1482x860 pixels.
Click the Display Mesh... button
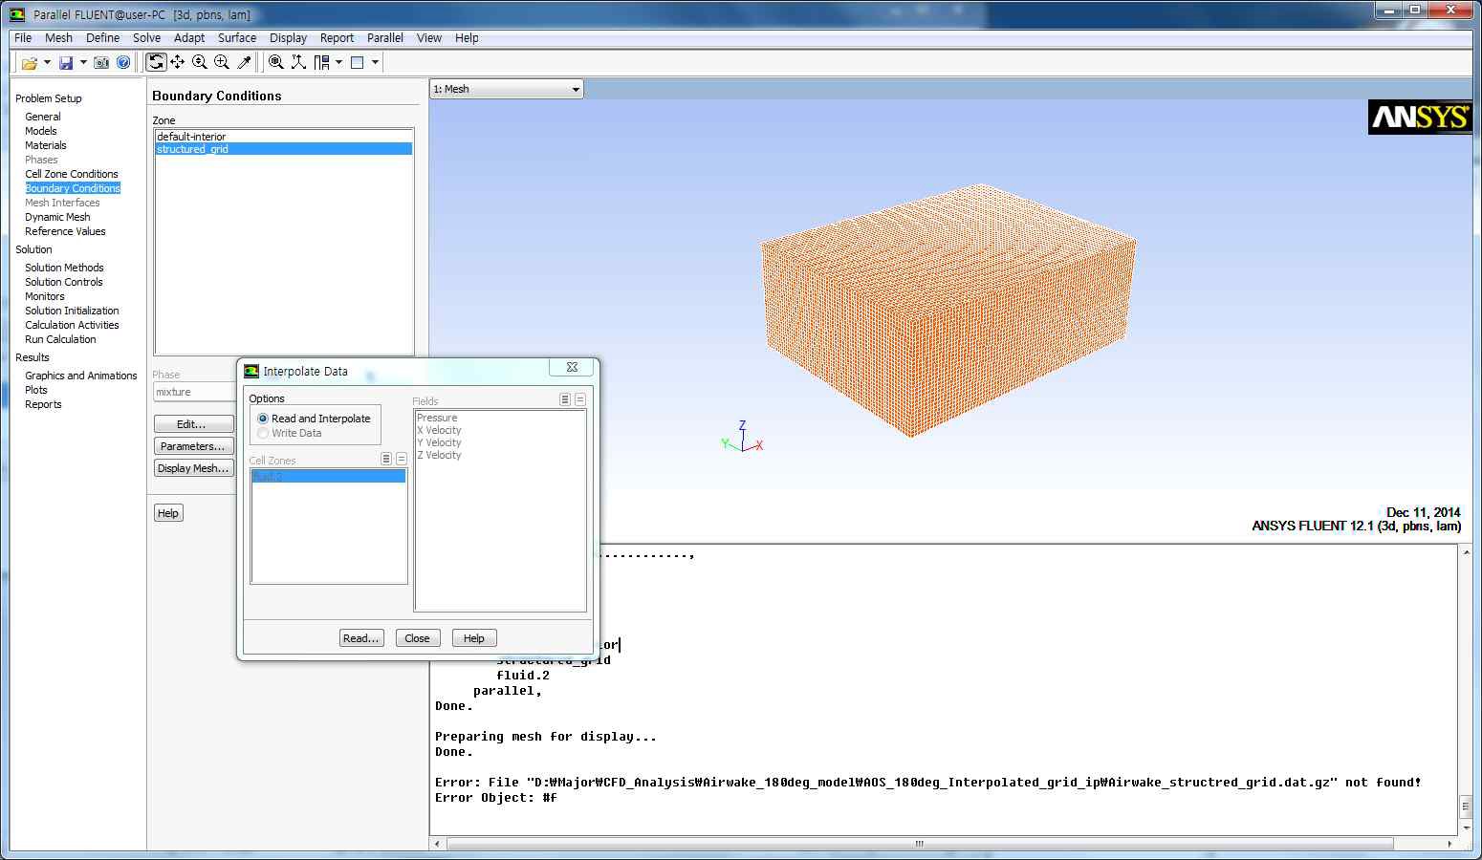point(194,468)
